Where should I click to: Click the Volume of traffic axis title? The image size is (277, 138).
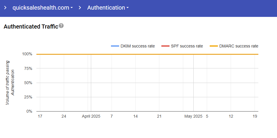pos(10,83)
